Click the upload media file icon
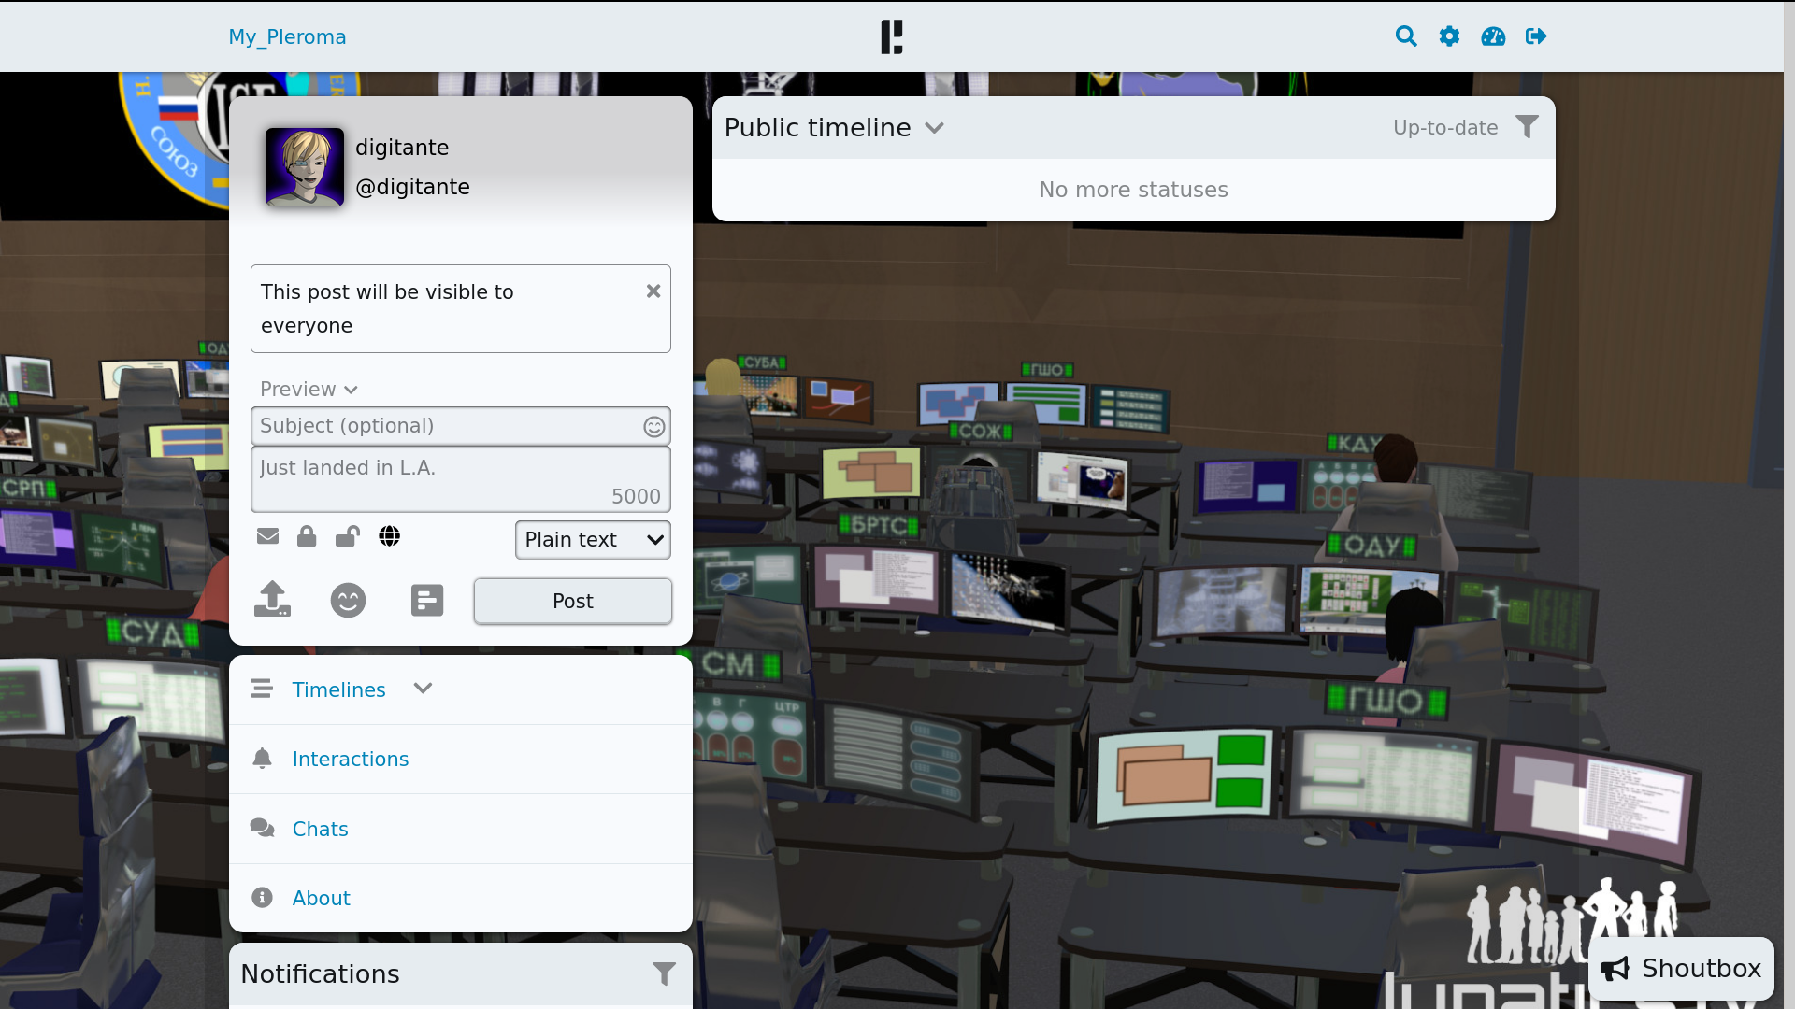The width and height of the screenshot is (1795, 1009). [272, 600]
